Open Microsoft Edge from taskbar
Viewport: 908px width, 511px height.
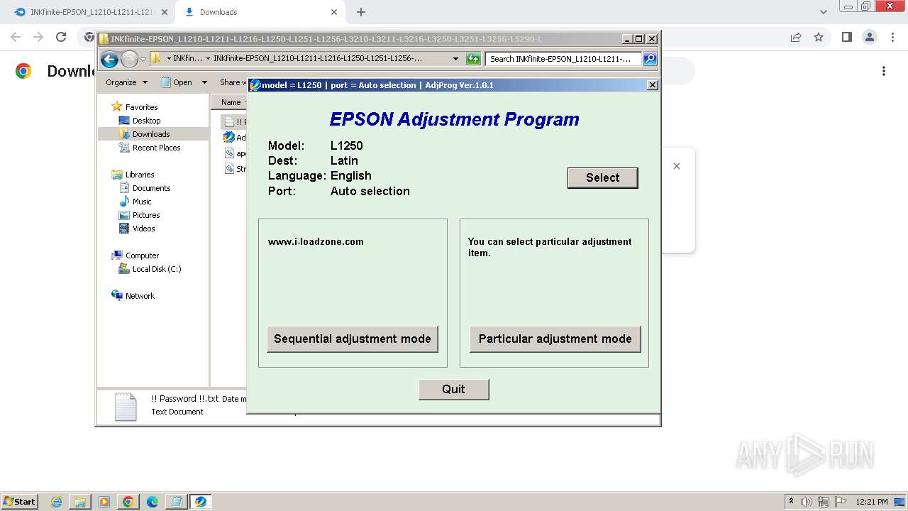(153, 502)
